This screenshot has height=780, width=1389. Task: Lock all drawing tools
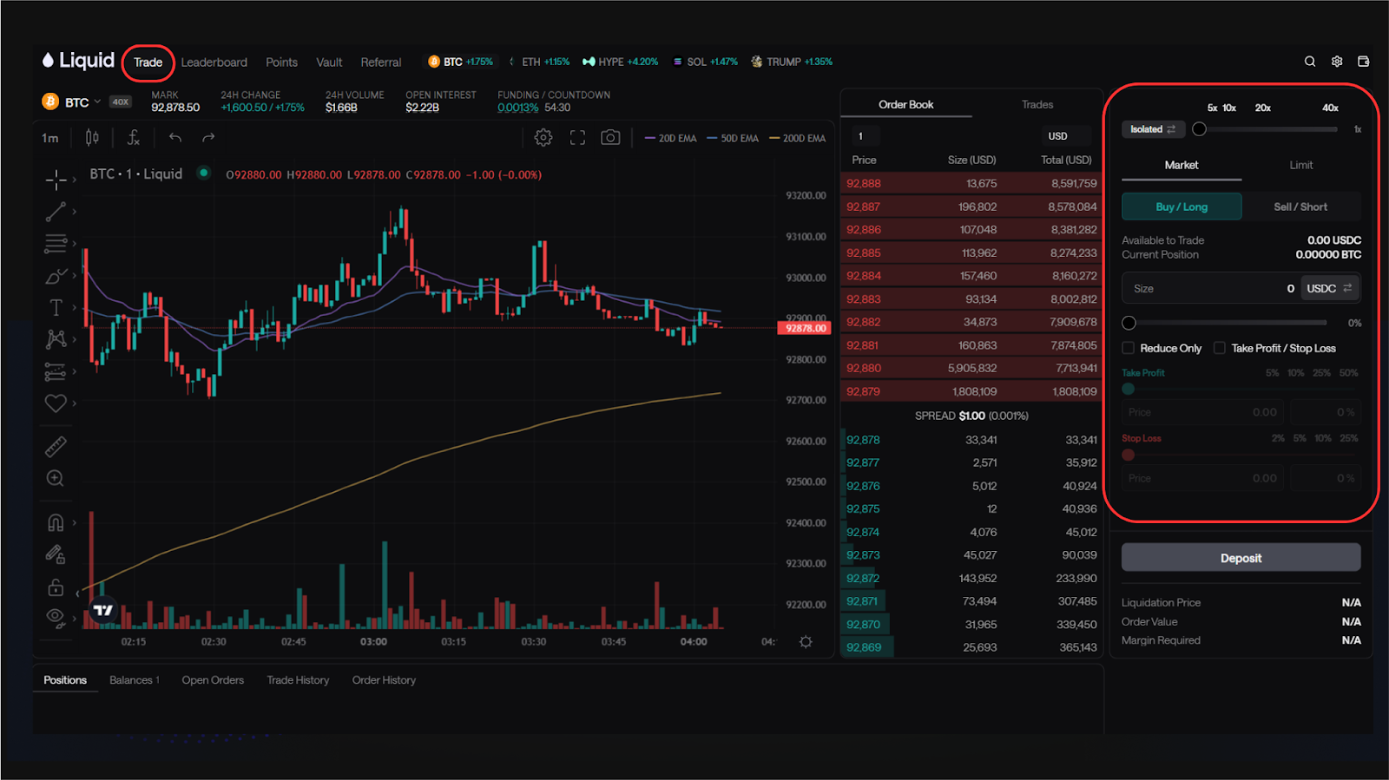(x=56, y=587)
